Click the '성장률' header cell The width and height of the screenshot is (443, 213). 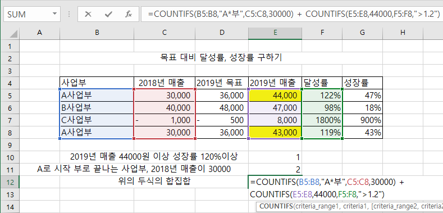pyautogui.click(x=363, y=83)
